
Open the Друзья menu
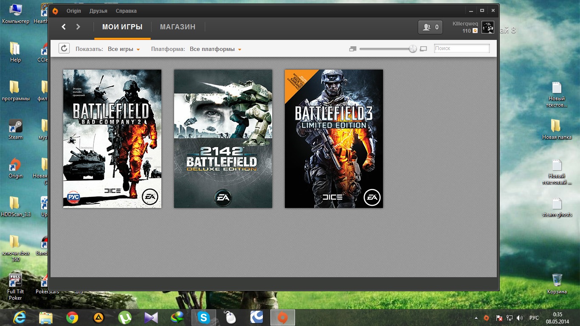tap(99, 11)
